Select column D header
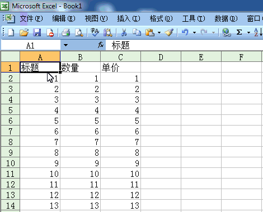 [x=161, y=57]
